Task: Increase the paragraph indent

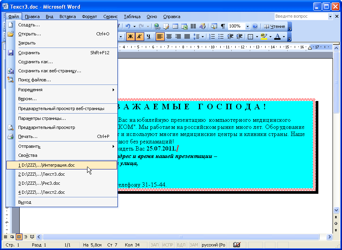Action: 239,37
